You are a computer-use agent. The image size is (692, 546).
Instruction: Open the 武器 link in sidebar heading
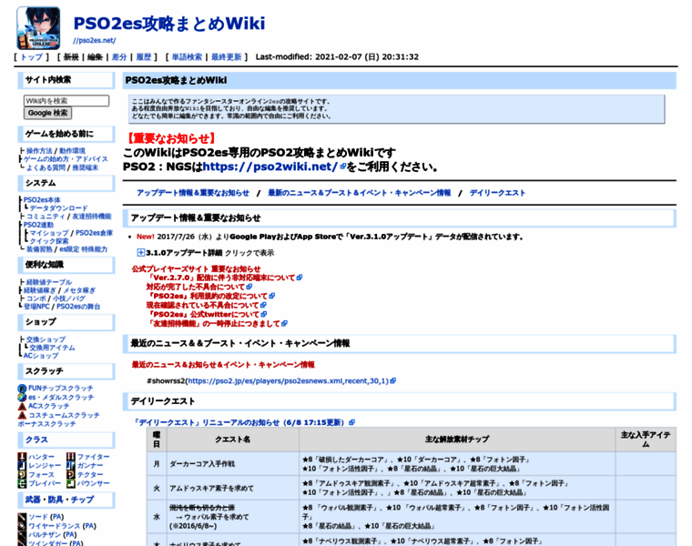(33, 500)
